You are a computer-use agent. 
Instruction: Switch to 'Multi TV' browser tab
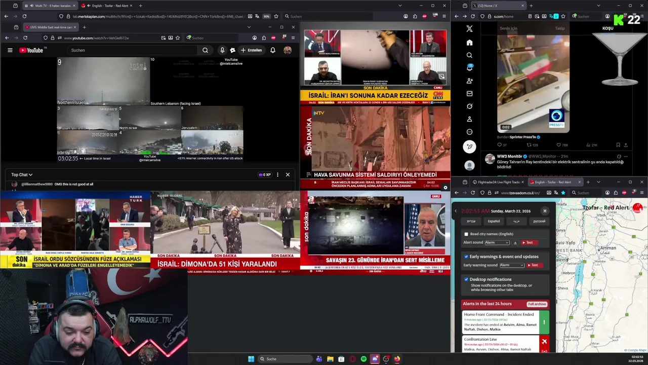click(x=49, y=6)
